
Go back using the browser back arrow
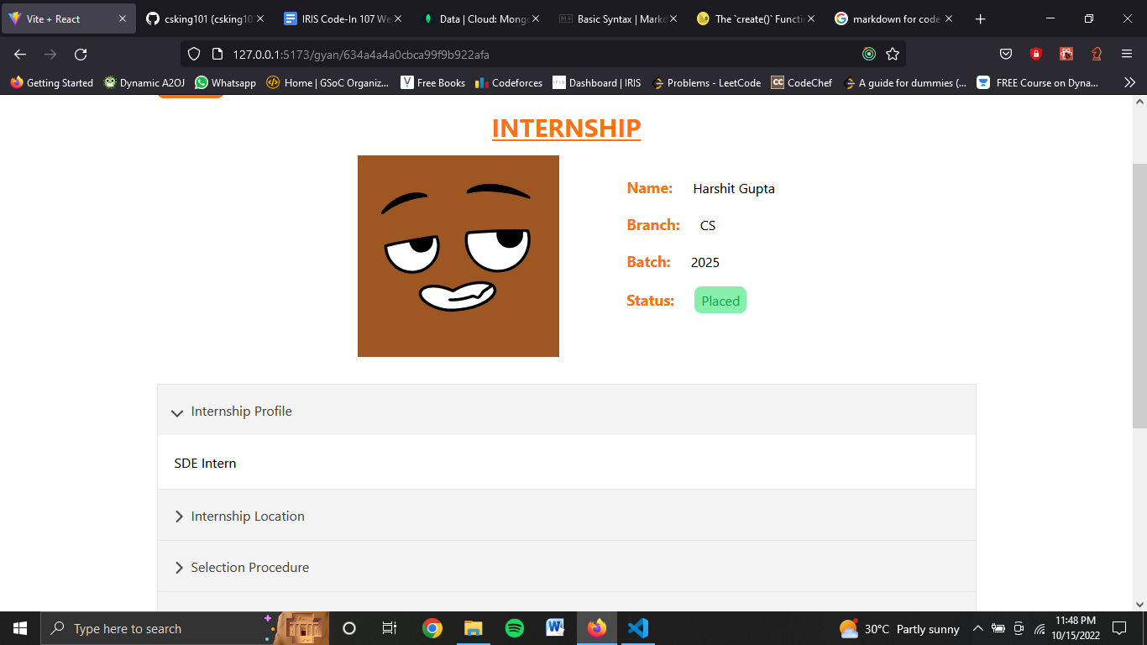coord(20,54)
